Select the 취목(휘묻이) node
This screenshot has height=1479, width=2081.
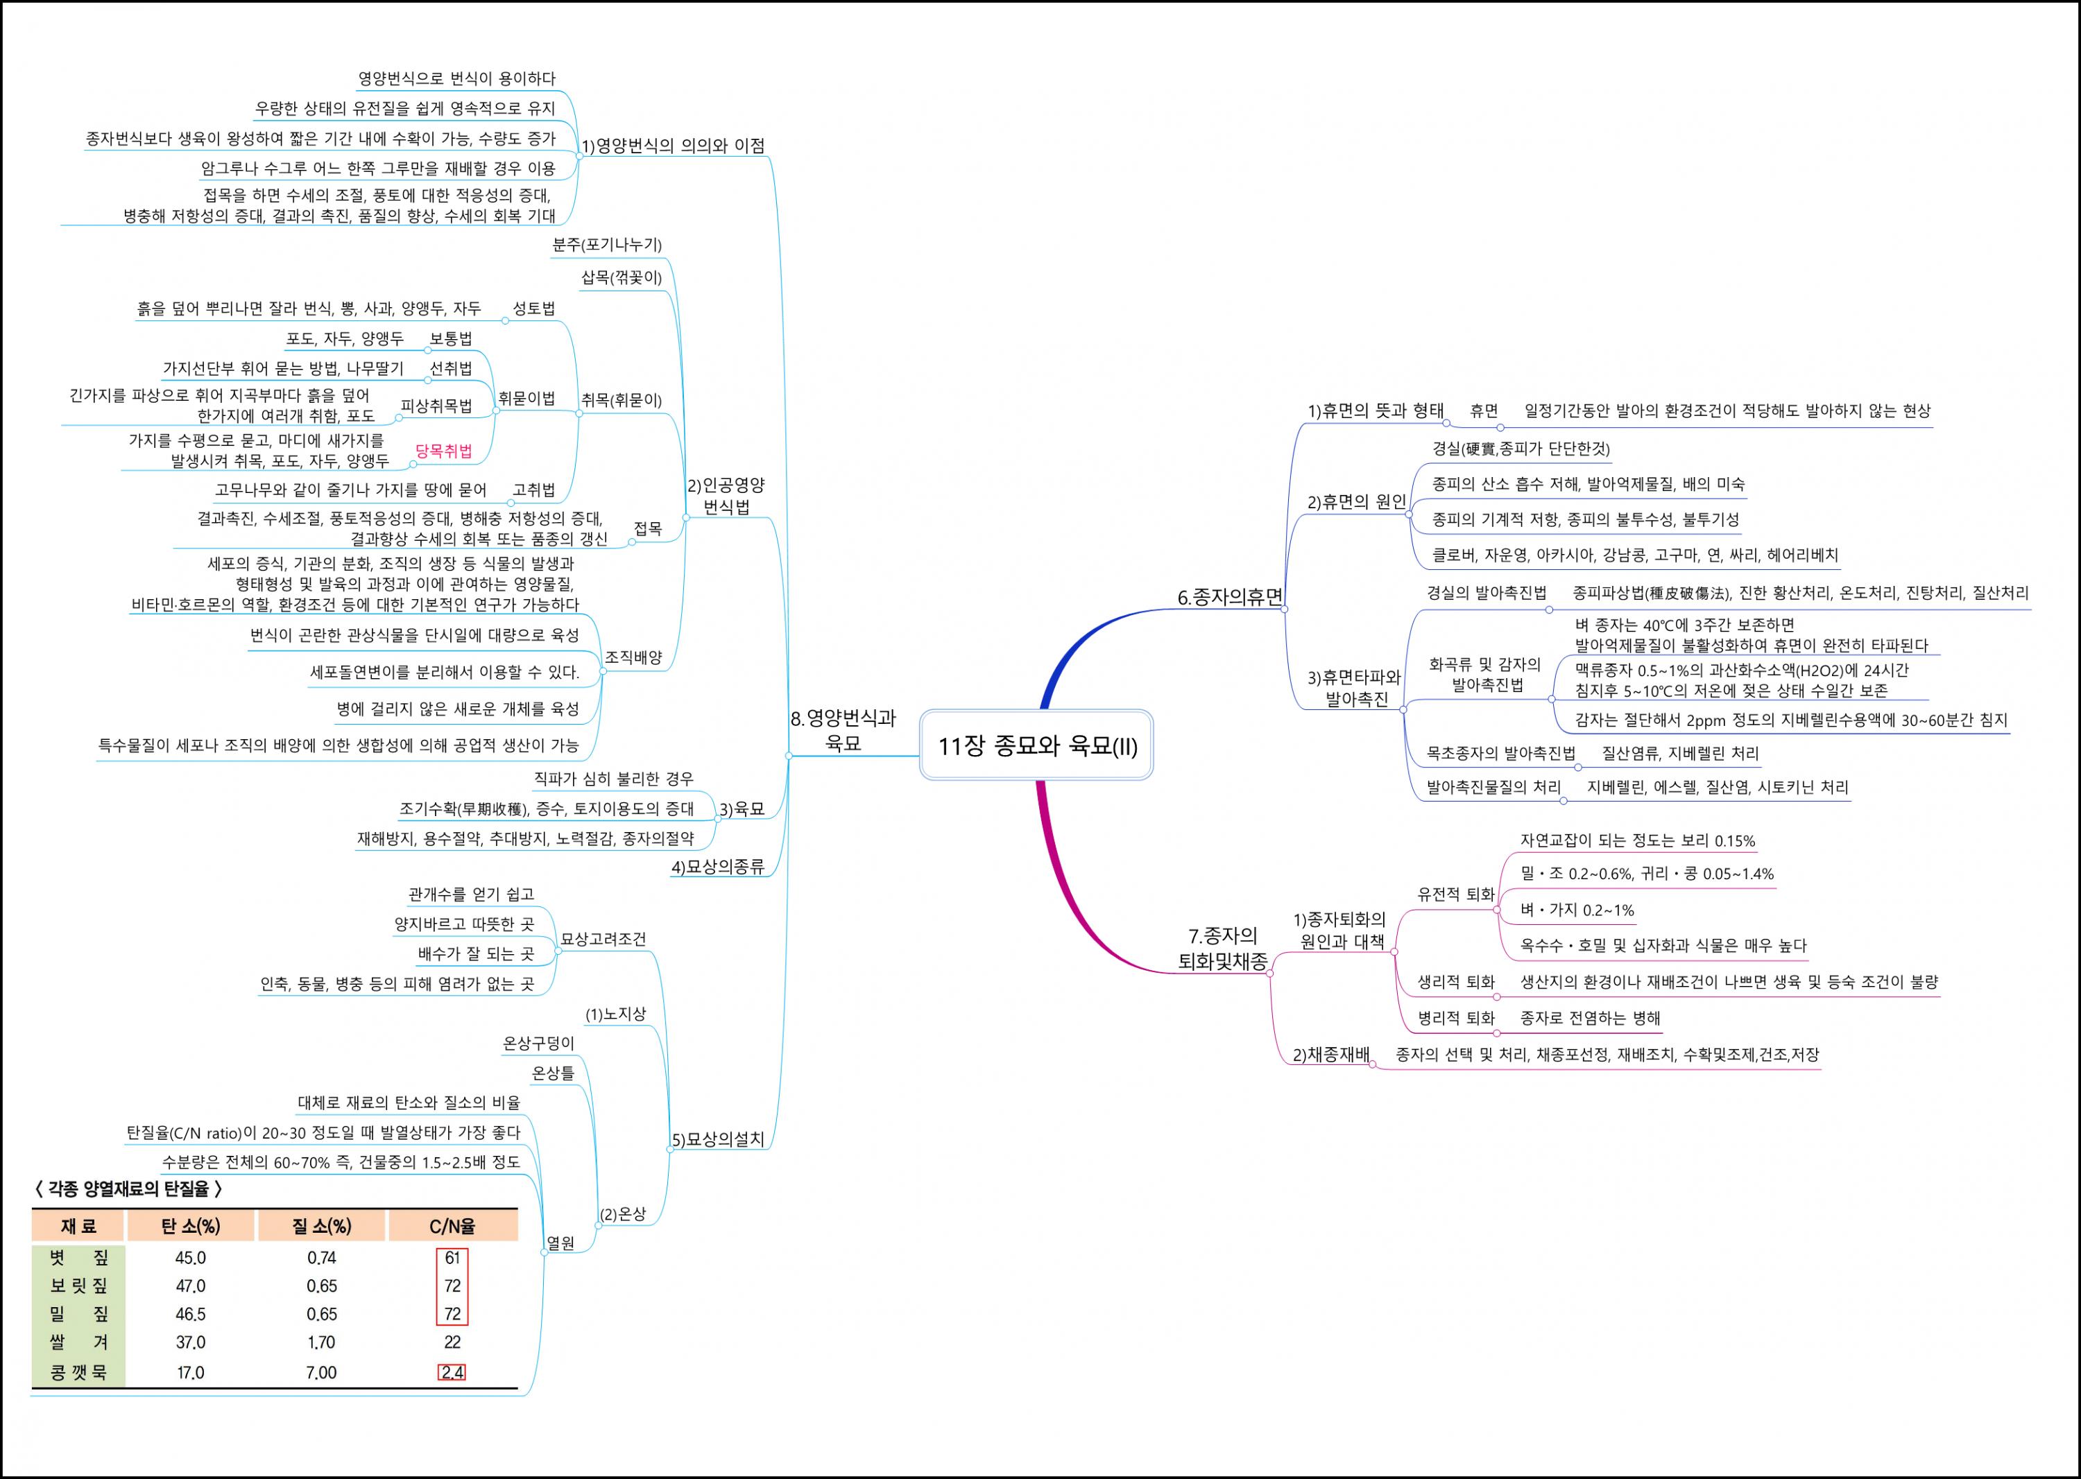[622, 400]
